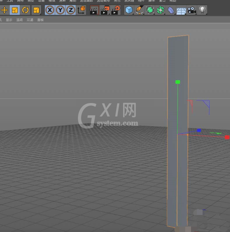
Task: Add a Cube primitive object
Action: coord(129,10)
